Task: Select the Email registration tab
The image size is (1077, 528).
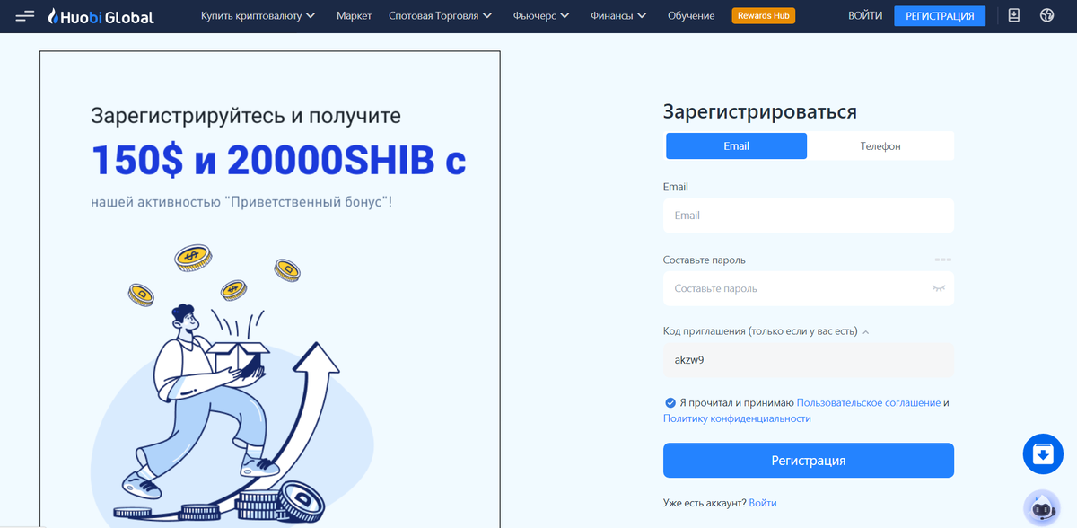Action: pos(736,145)
